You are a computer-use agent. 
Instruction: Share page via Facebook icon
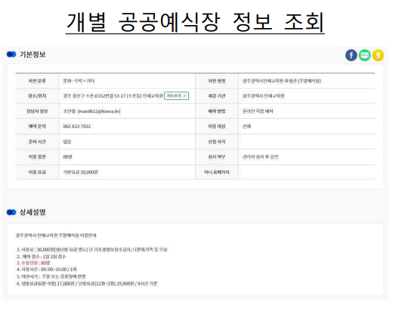351,55
